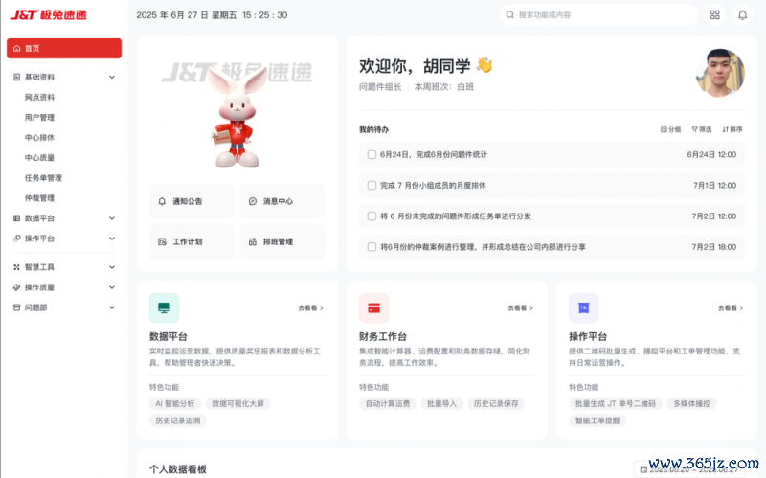The height and width of the screenshot is (478, 766).
Task: Click the 历史记录追溯 feature tag
Action: point(178,421)
